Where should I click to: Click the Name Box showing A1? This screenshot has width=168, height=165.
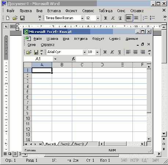[38, 59]
